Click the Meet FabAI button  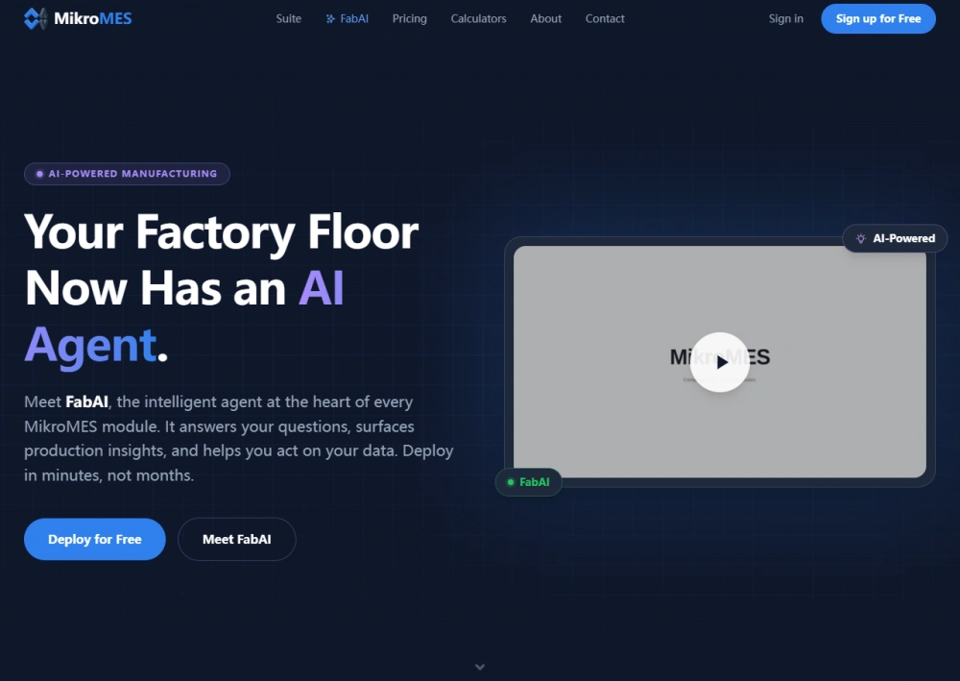pos(237,540)
